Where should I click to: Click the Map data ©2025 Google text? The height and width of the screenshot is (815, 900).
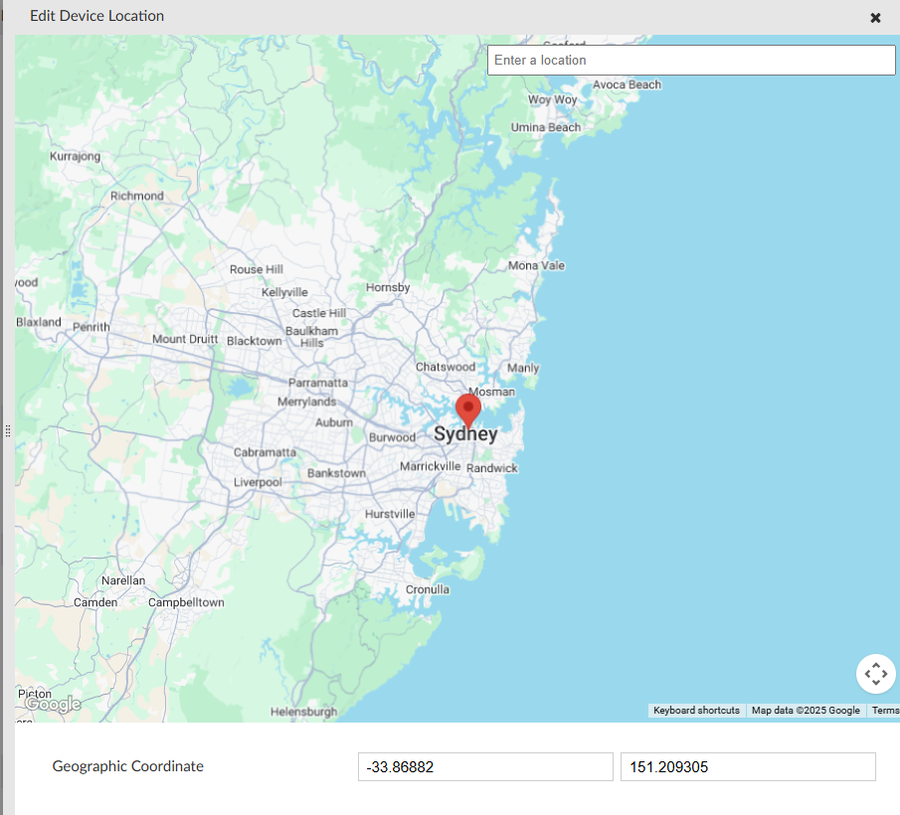[806, 710]
